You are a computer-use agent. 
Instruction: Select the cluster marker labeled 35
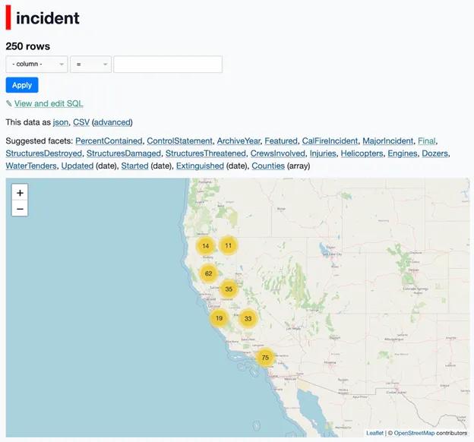tap(229, 289)
